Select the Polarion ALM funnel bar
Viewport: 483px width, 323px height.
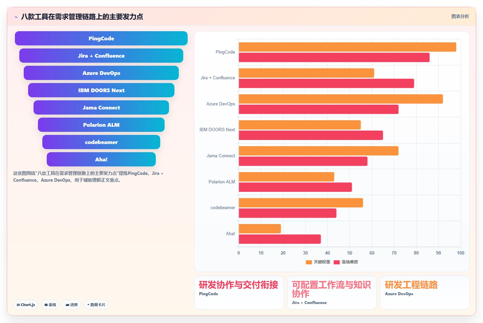click(101, 125)
